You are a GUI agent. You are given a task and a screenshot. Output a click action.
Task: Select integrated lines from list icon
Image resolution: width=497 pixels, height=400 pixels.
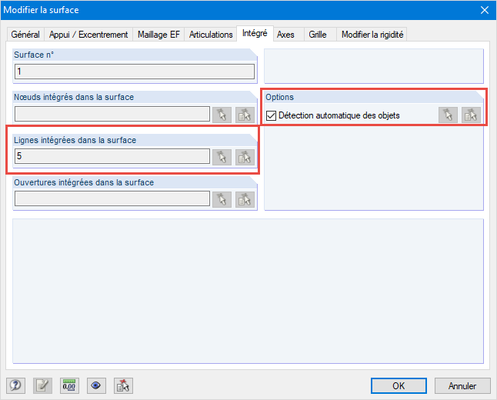[x=245, y=157]
